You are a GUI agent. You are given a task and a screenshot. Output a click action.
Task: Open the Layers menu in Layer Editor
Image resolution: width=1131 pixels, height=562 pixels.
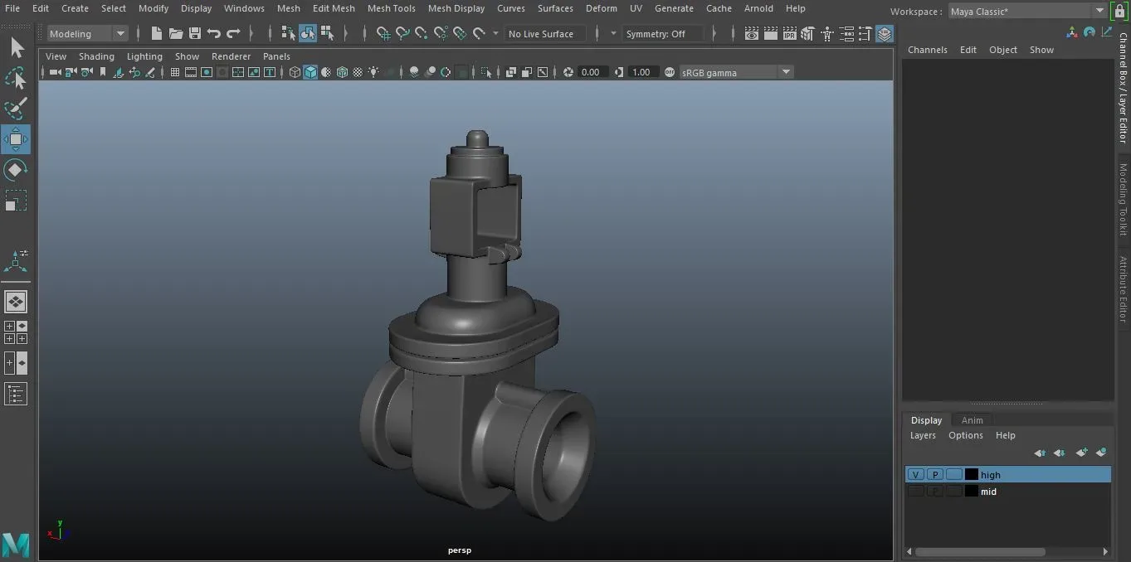point(923,435)
